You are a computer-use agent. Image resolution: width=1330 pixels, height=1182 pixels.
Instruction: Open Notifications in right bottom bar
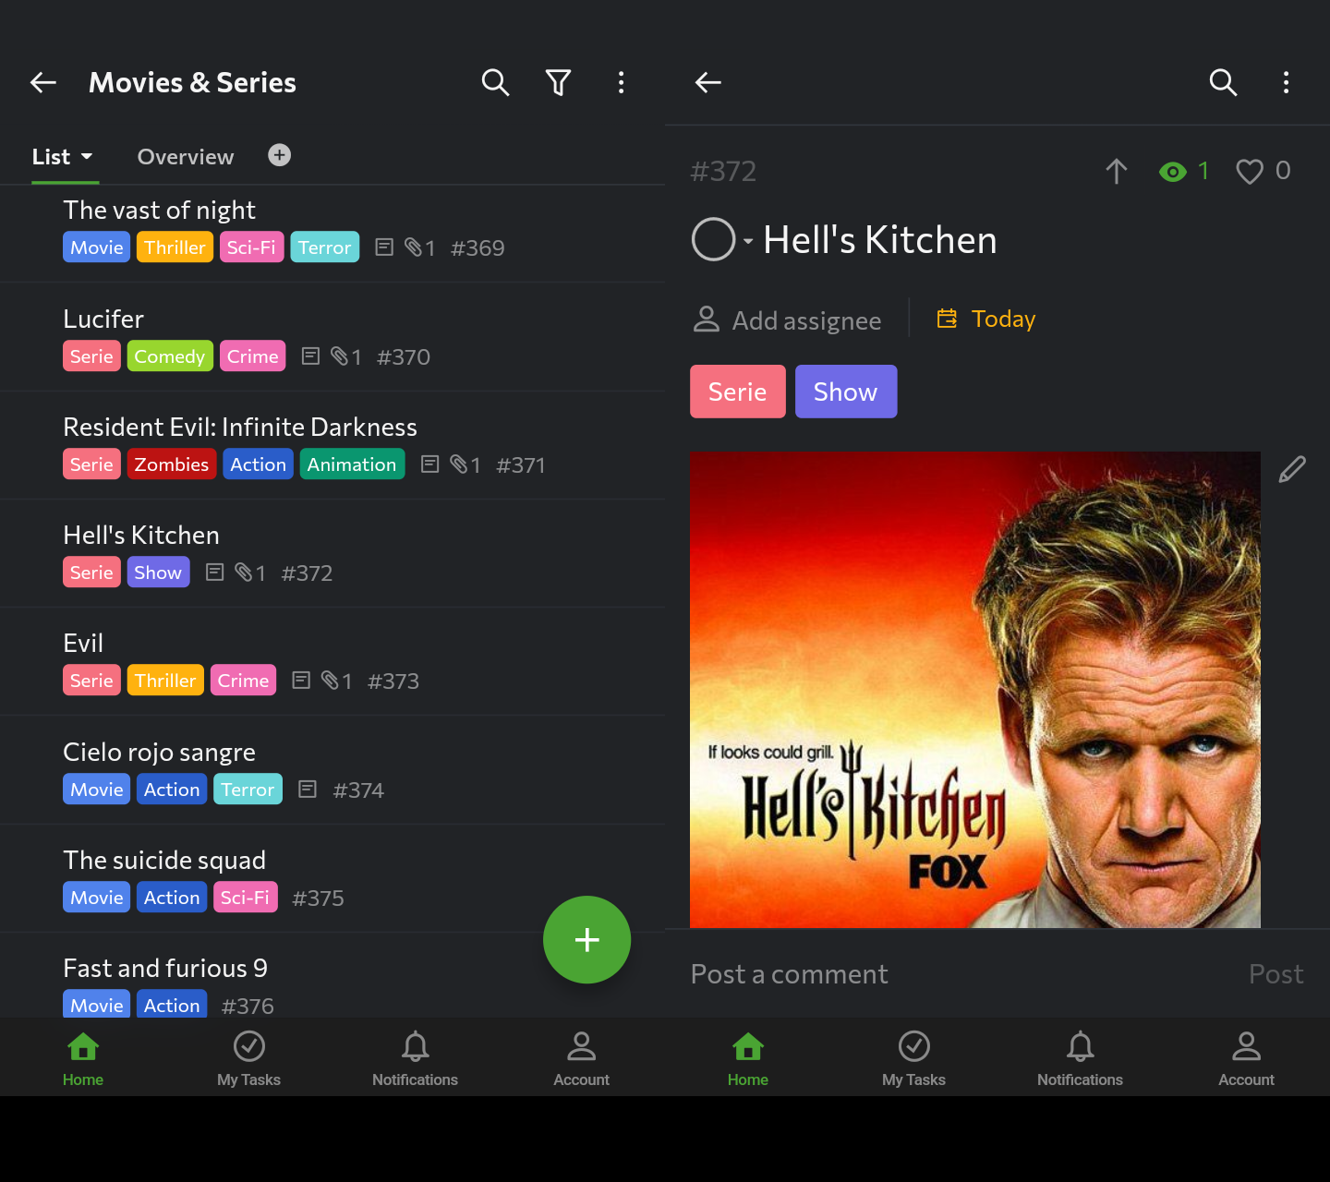(1081, 1058)
